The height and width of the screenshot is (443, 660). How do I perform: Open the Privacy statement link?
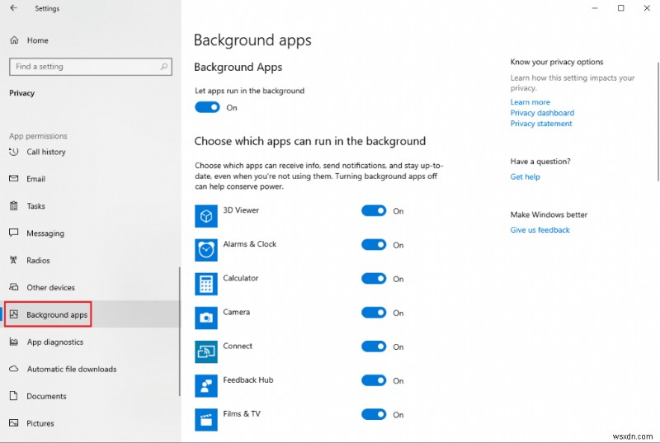coord(541,124)
